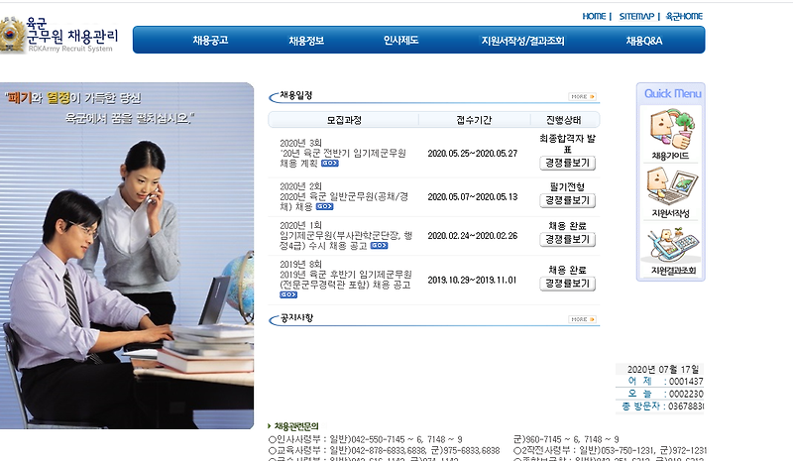Click the 필기전형 status text
793x461 pixels.
click(567, 186)
